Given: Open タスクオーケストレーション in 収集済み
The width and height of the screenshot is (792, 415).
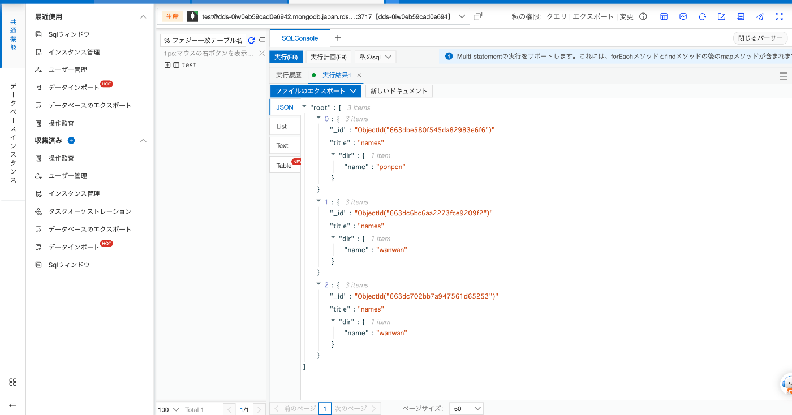Looking at the screenshot, I should (89, 211).
